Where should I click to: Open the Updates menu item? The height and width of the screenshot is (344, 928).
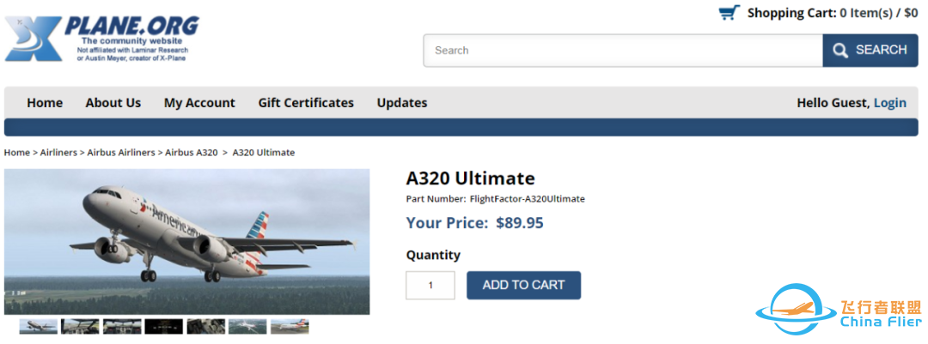point(402,103)
